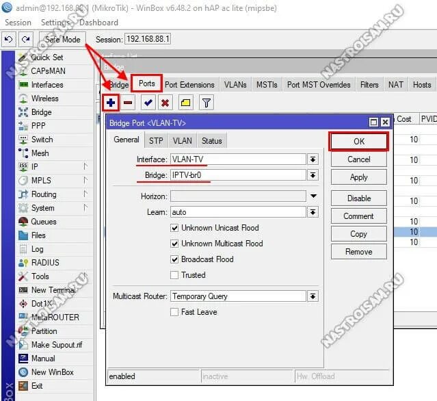The image size is (437, 401).
Task: Click the Comment button
Action: pyautogui.click(x=358, y=216)
